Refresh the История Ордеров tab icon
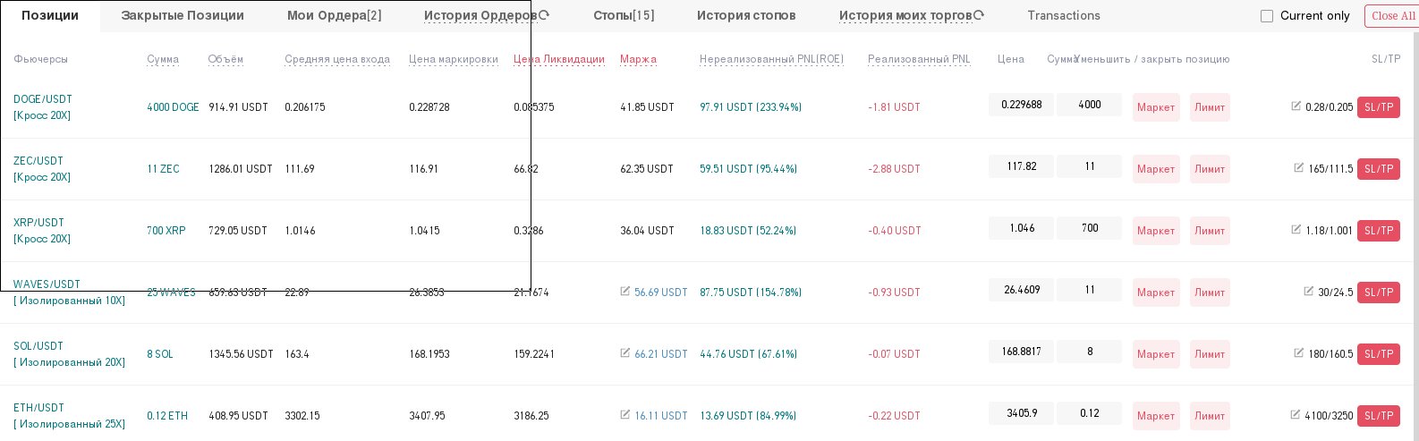The image size is (1419, 441). click(544, 15)
